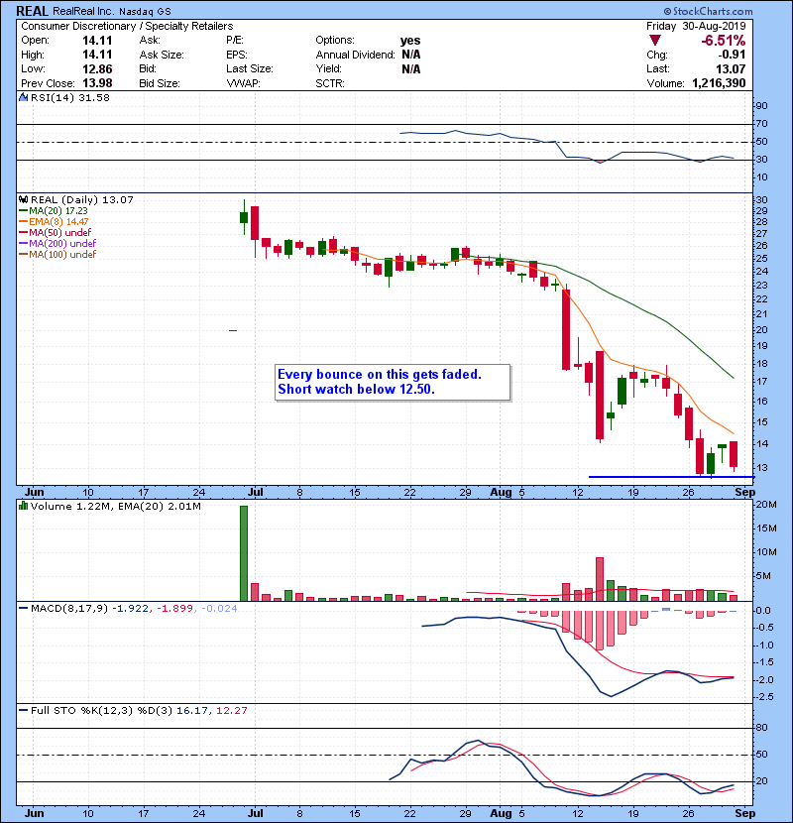Click the Volume 1.22M, EMA(20) 2.01M label
This screenshot has height=823, width=793.
click(115, 507)
